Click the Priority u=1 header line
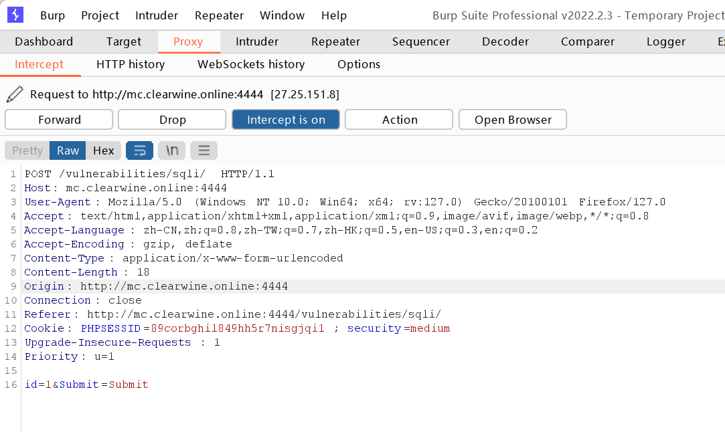The width and height of the screenshot is (725, 432). pyautogui.click(x=70, y=356)
